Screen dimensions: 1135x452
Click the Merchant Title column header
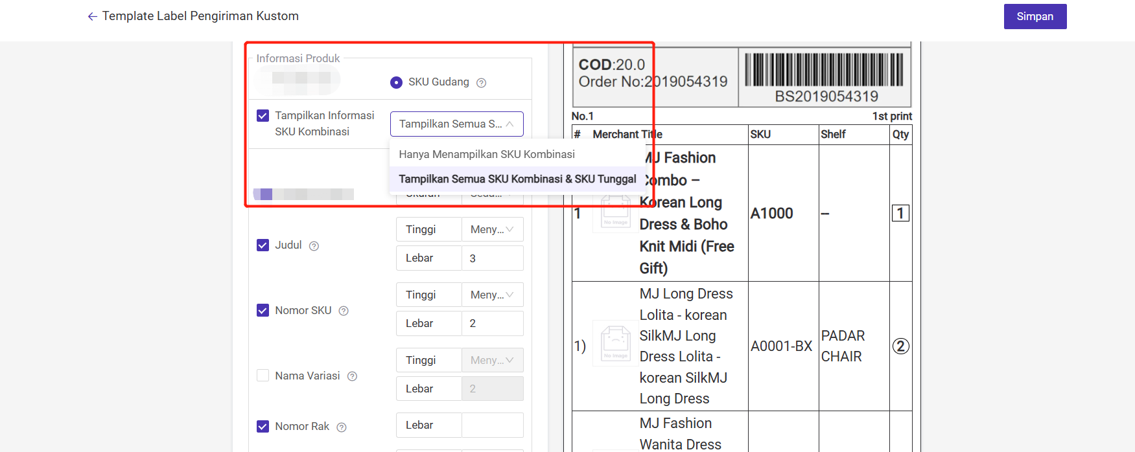pos(627,135)
